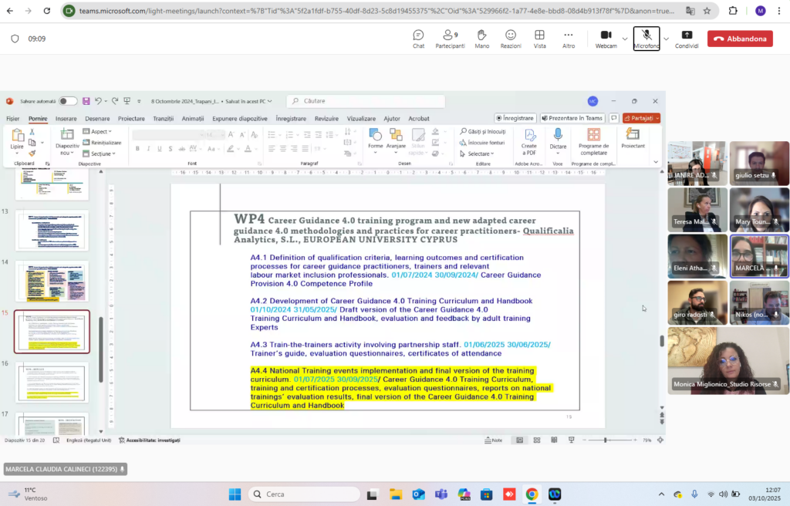Switch to the Inserare ribbon tab

point(66,119)
